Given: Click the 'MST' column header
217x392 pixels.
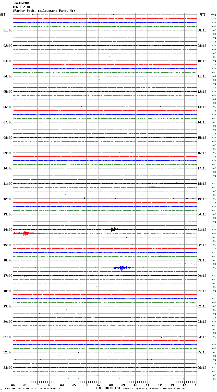Looking at the screenshot, I should [x=3, y=15].
